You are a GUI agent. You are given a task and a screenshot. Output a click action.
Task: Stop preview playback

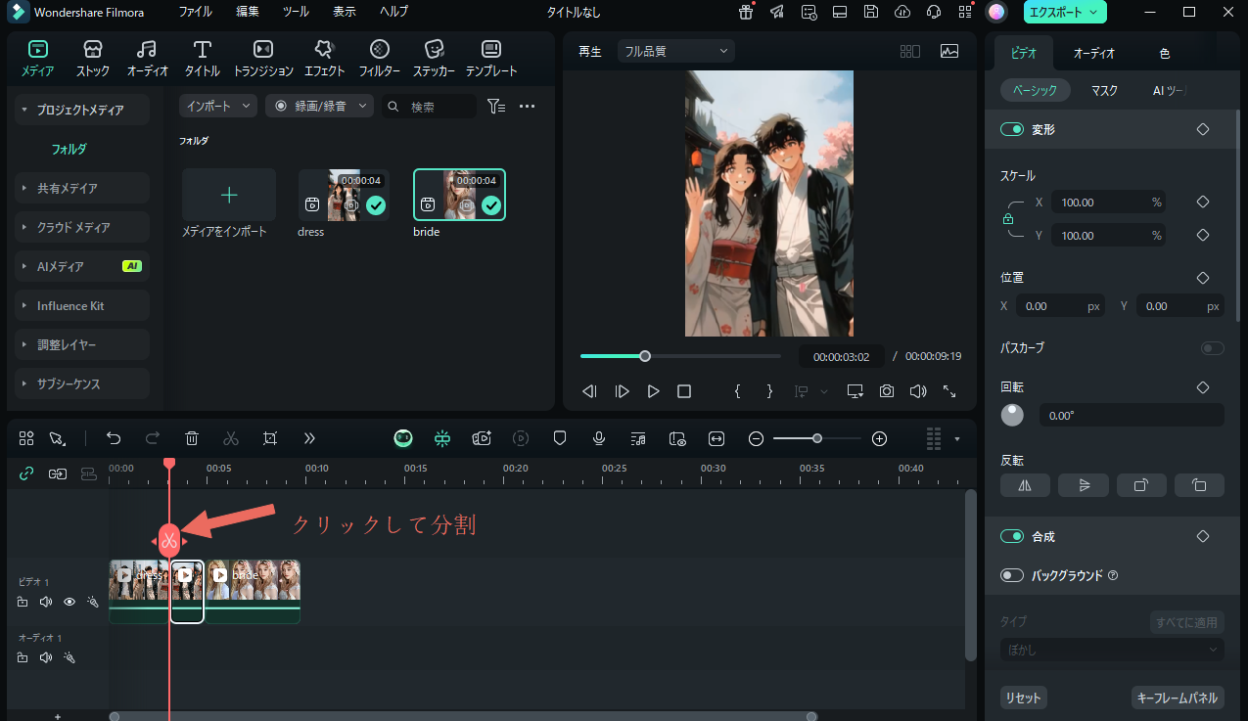(684, 391)
